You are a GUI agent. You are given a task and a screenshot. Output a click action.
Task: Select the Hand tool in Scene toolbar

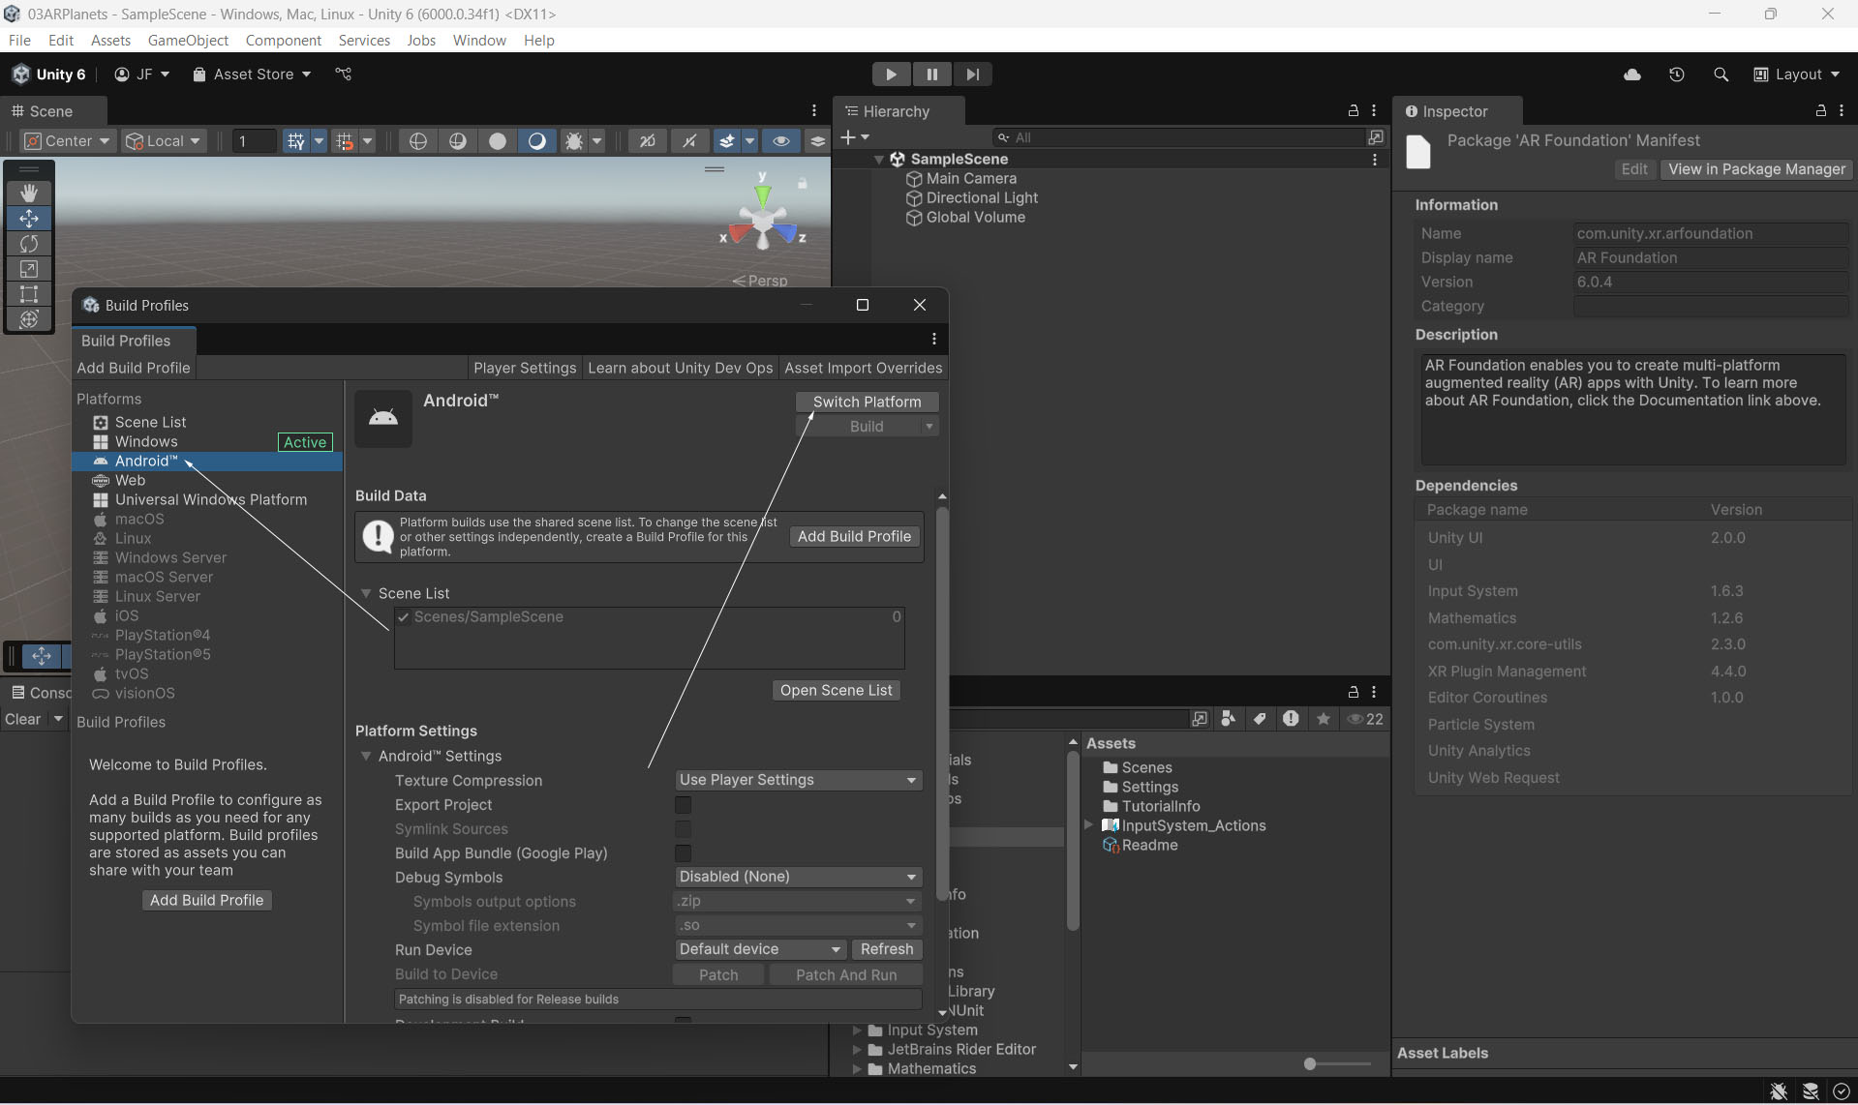(29, 194)
